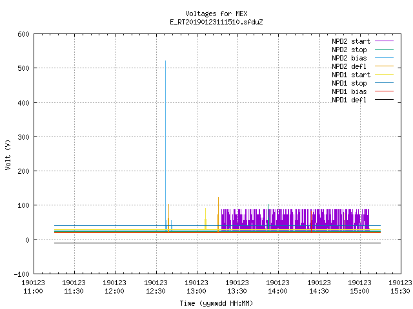Click the orange NPD2 defl legend line
This screenshot has width=413, height=309.
point(385,66)
